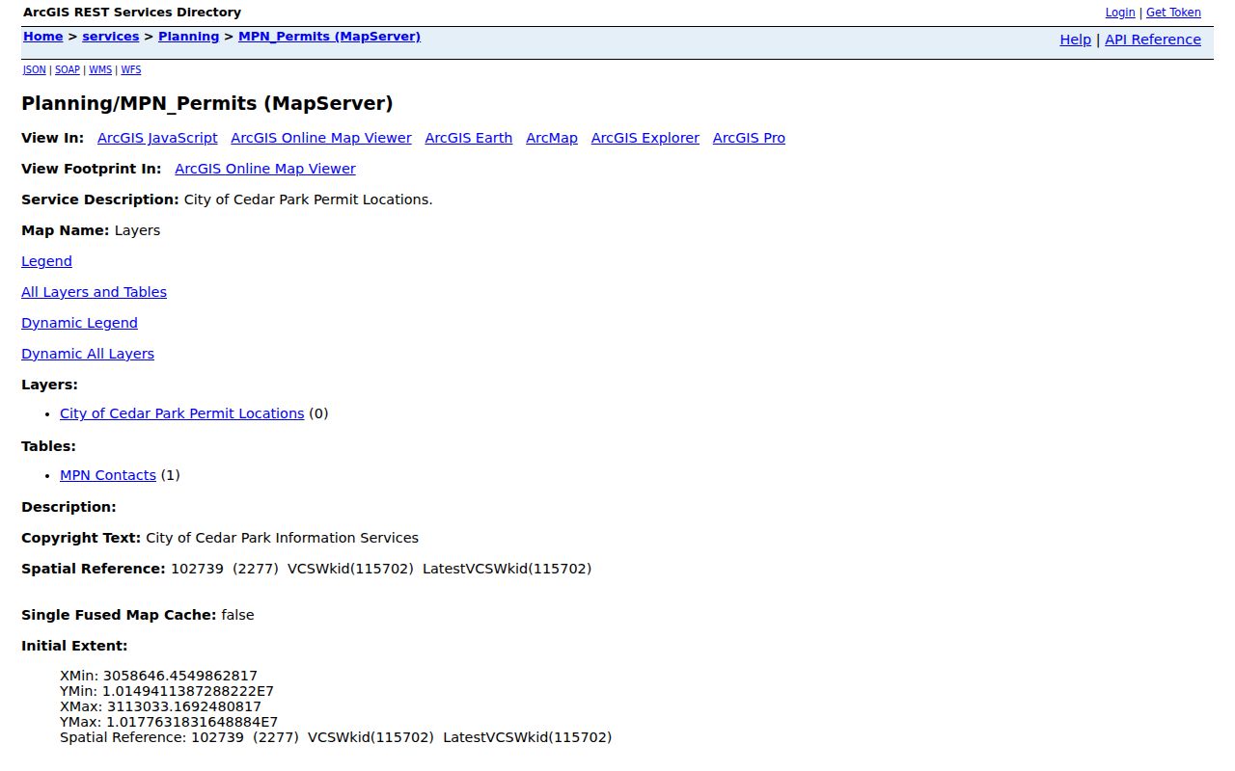Viewport: 1235px width, 771px height.
Task: Open the Dynamic All Layers link
Action: coord(88,354)
